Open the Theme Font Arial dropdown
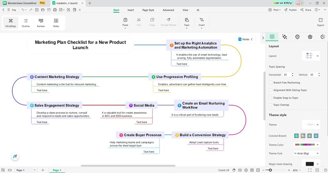 pyautogui.click(x=307, y=153)
